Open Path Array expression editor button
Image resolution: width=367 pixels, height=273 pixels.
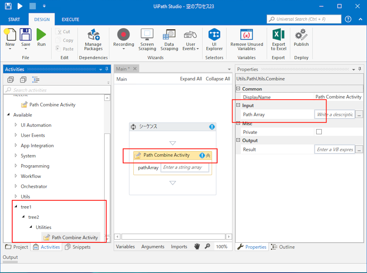tap(359, 114)
